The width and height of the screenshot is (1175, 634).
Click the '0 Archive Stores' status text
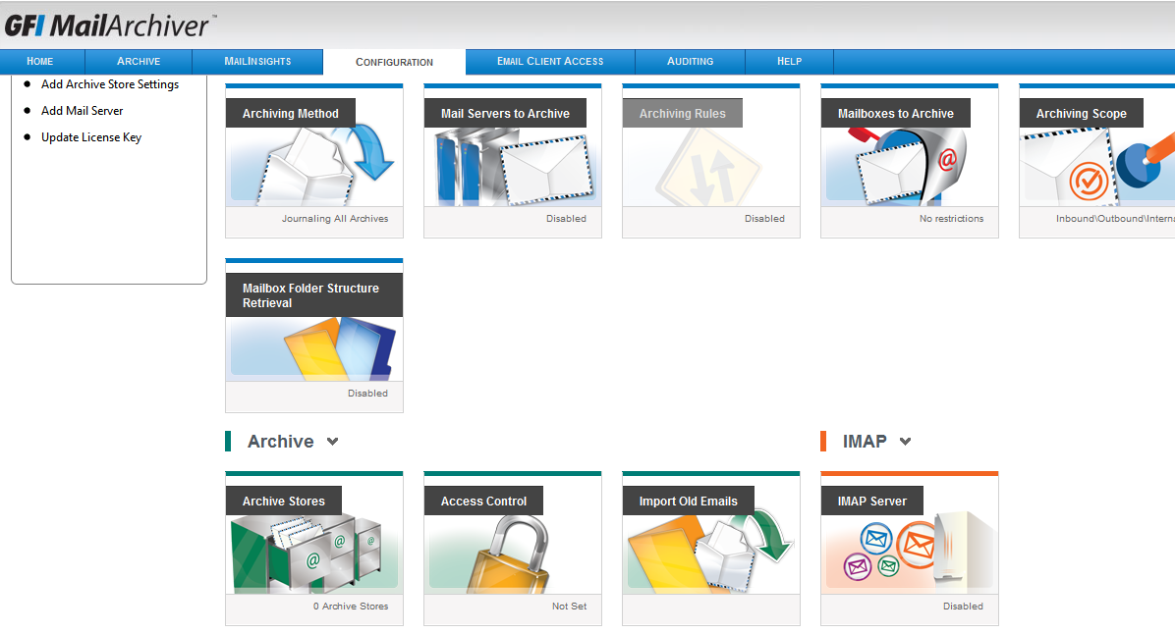351,607
